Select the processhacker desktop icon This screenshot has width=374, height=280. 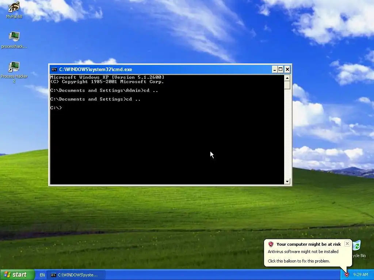tap(14, 39)
